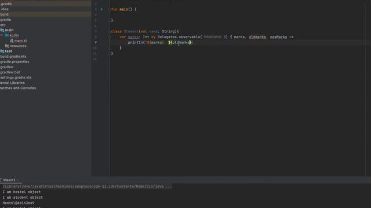This screenshot has width=371, height=208.
Task: Run main function via gutter play icon
Action: pos(102,9)
